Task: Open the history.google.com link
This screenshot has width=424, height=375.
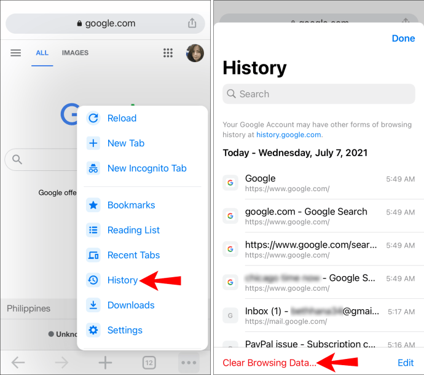Action: click(289, 135)
